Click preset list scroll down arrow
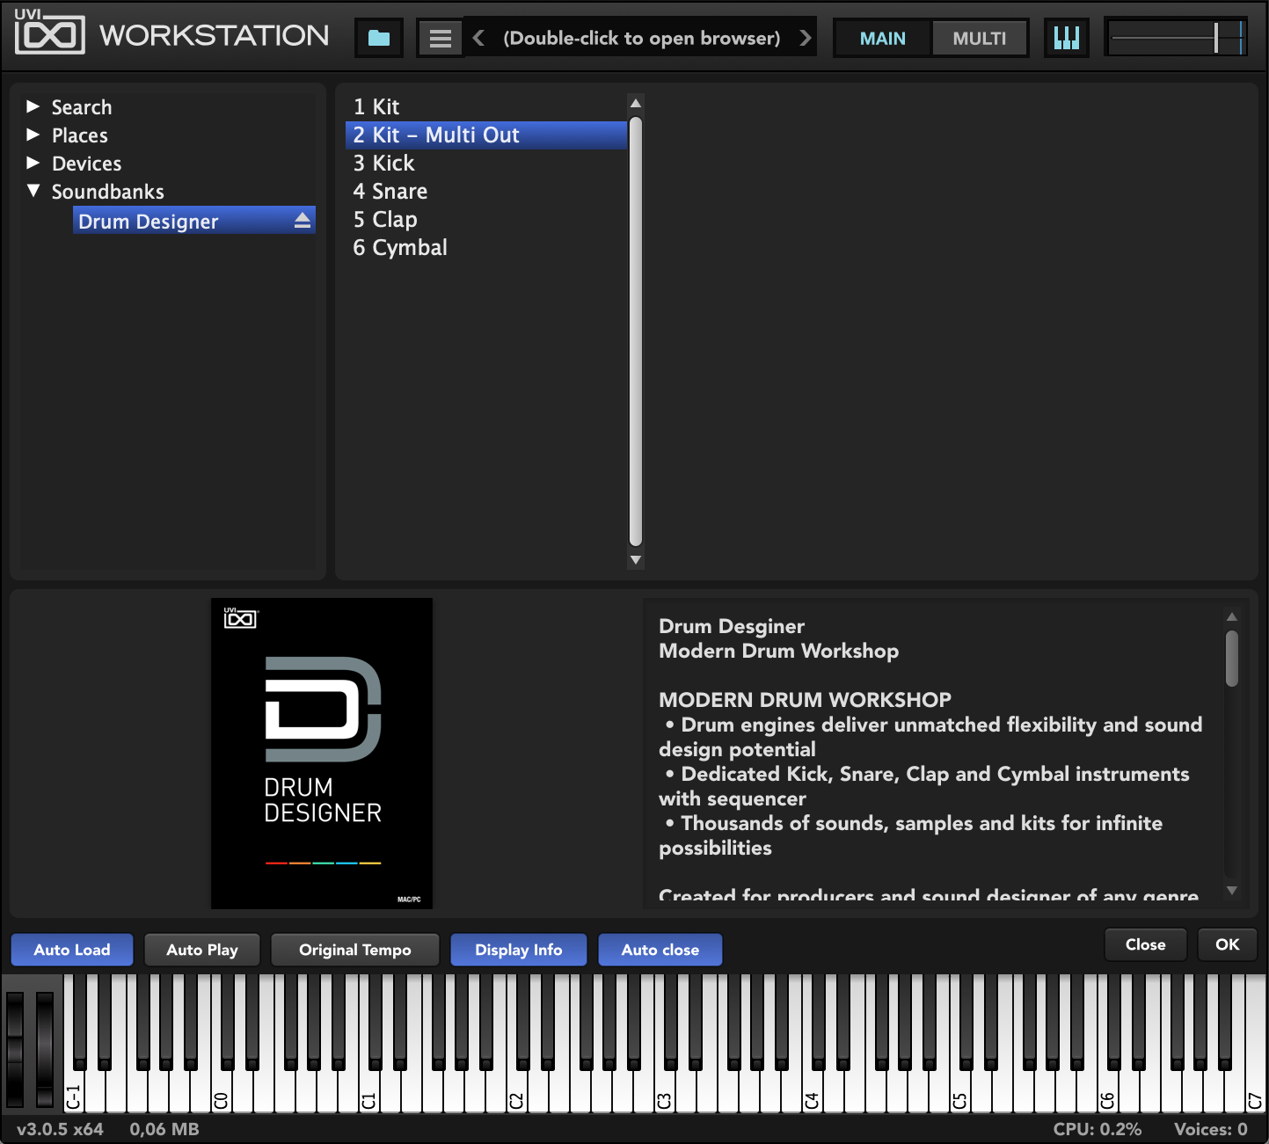 pos(636,559)
